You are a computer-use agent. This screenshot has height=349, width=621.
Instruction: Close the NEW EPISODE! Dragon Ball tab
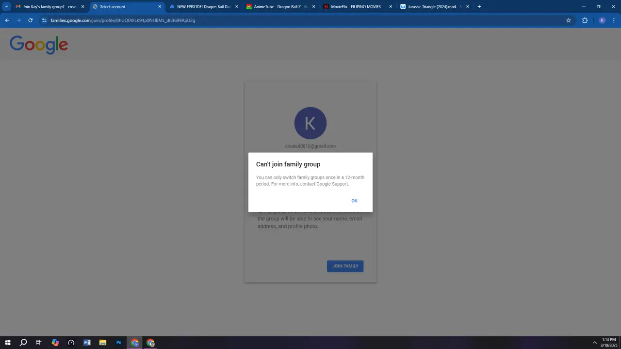click(237, 7)
